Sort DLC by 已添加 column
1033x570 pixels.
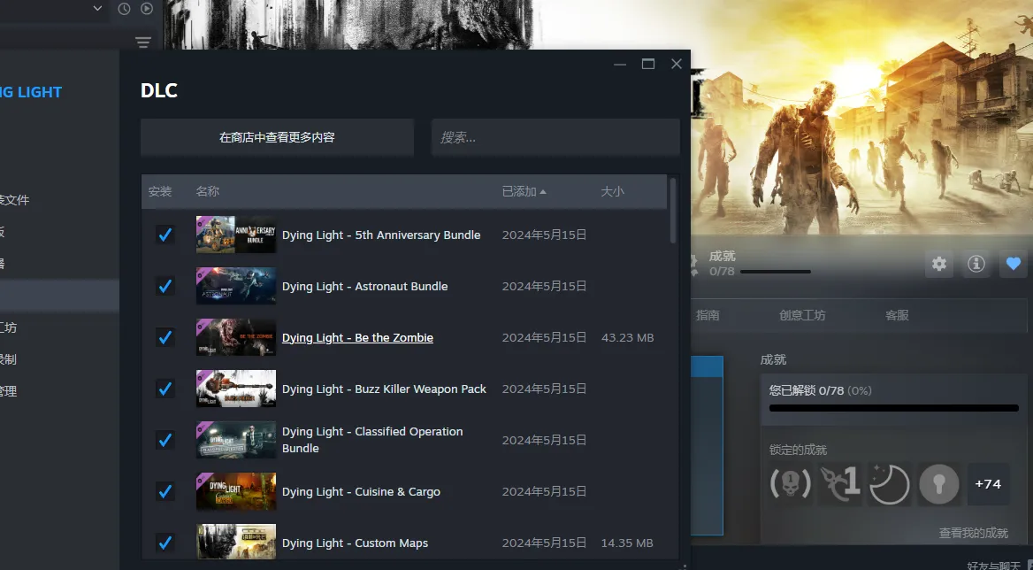[524, 191]
